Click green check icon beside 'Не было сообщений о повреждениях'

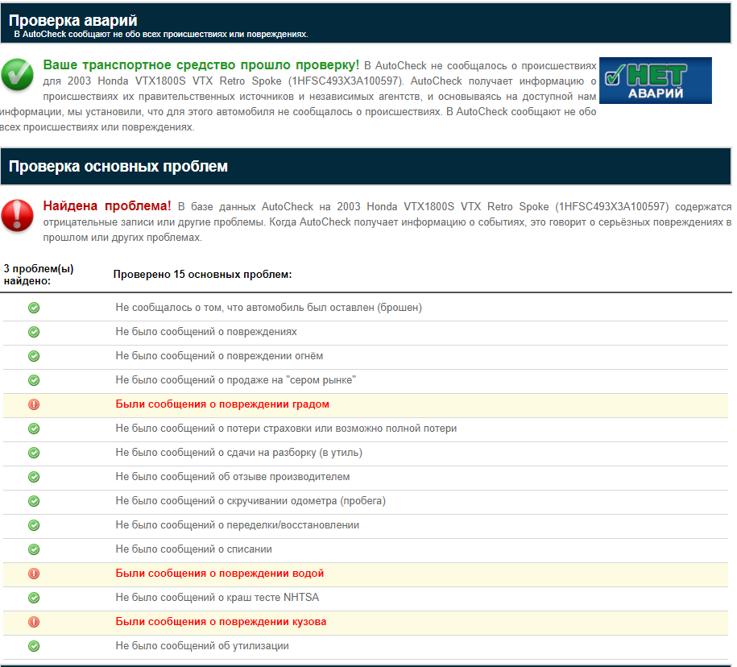click(34, 332)
